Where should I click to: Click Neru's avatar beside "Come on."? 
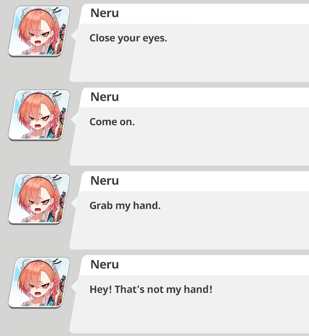click(39, 115)
